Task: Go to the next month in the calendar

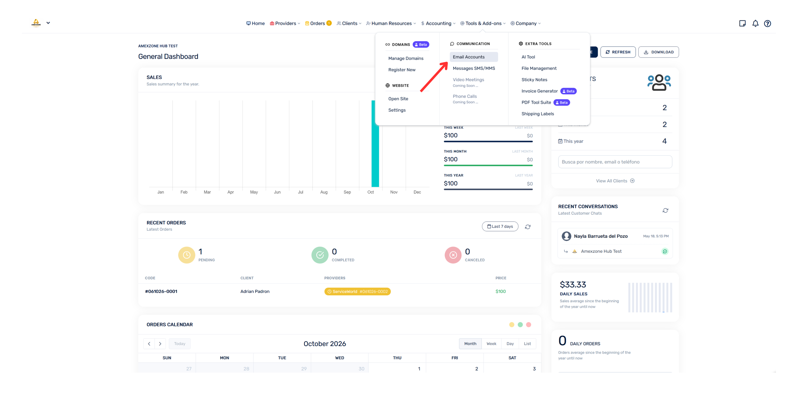Action: tap(160, 344)
